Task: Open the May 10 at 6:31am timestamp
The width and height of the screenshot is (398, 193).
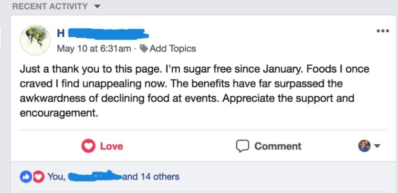Action: 94,48
